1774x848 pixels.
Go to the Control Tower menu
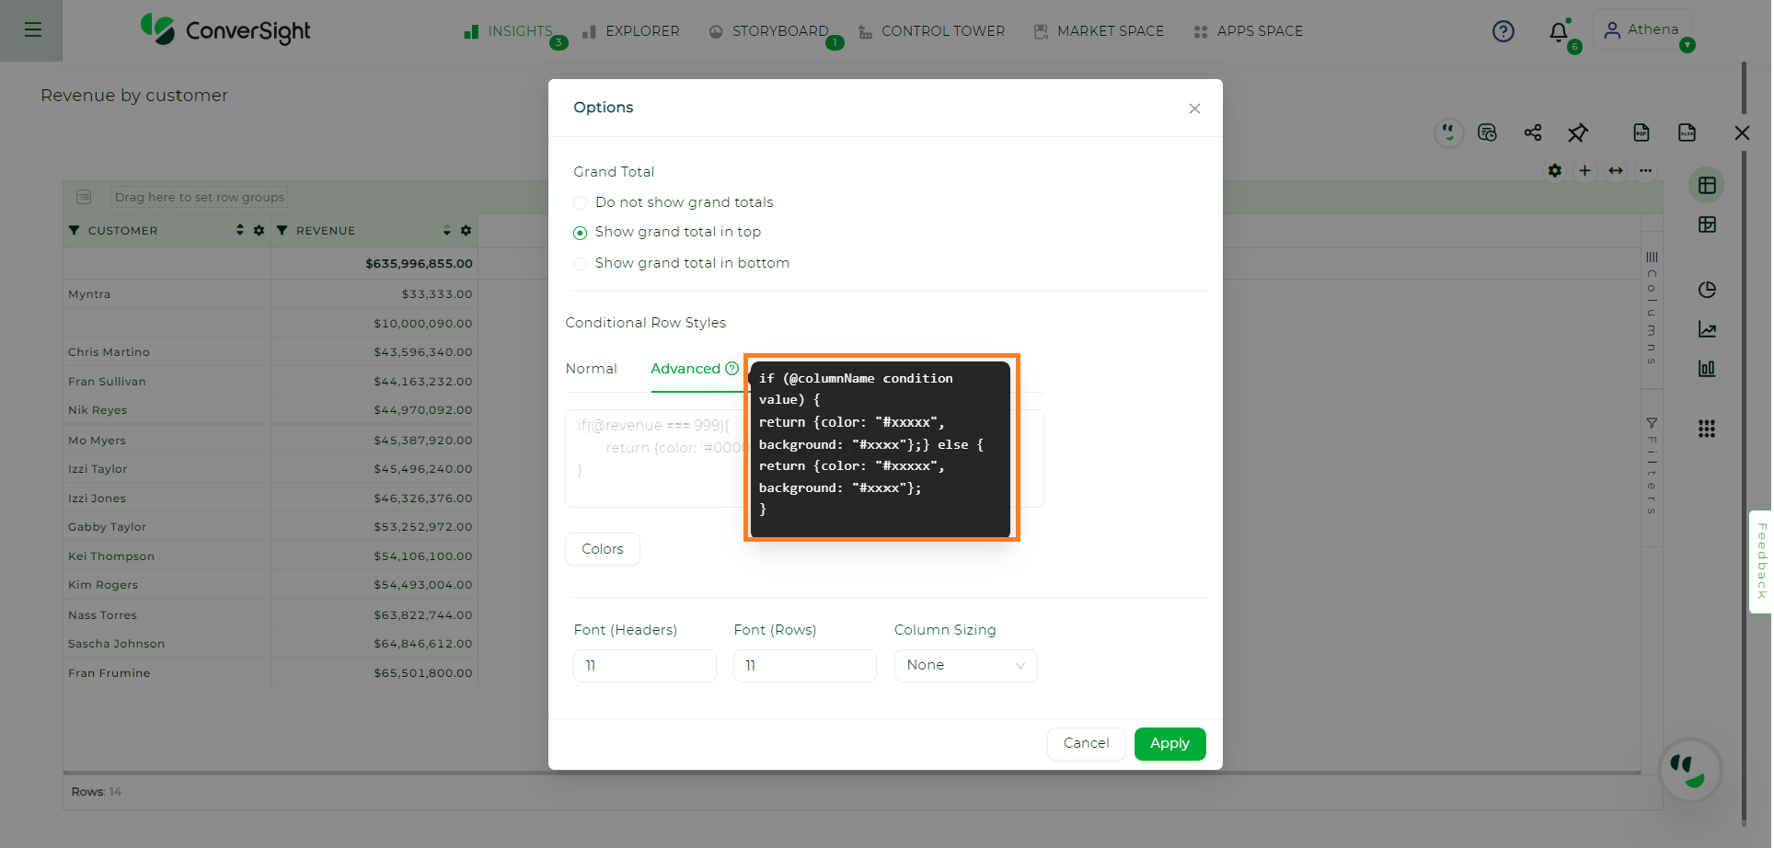pyautogui.click(x=932, y=31)
